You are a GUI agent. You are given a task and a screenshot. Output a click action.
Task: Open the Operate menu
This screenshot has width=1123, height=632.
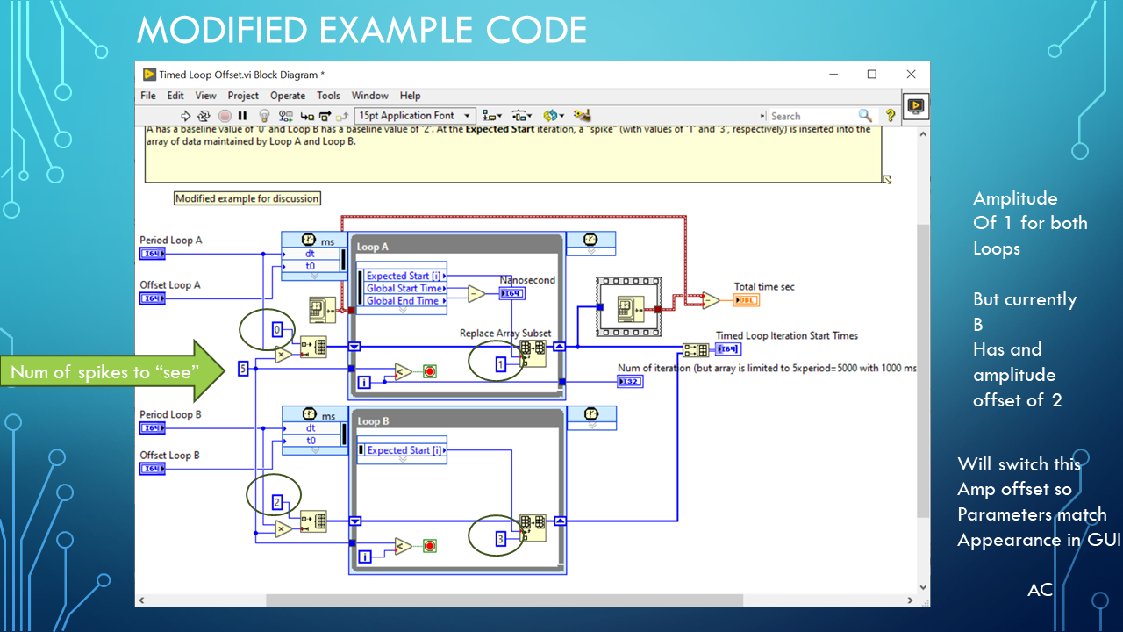click(x=288, y=96)
